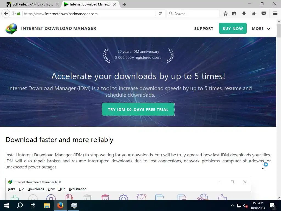Click the green padlock security icon
281x211 pixels.
coord(19,14)
